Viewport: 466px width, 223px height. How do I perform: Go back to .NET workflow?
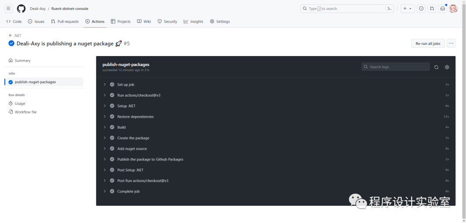[15, 35]
